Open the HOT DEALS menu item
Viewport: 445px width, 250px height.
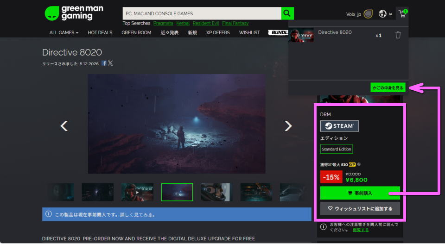[100, 33]
